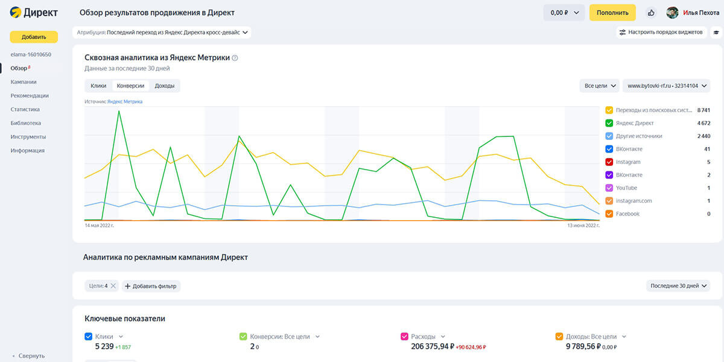This screenshot has width=724, height=362.
Task: Toggle the Instagram legend checkbox
Action: 609,162
